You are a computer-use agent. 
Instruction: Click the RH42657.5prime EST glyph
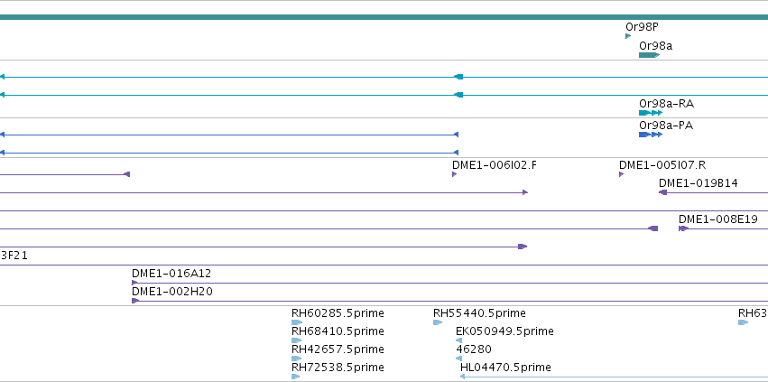tap(296, 359)
